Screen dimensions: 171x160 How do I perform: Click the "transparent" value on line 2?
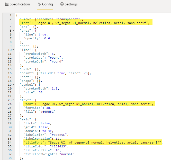(68, 19)
